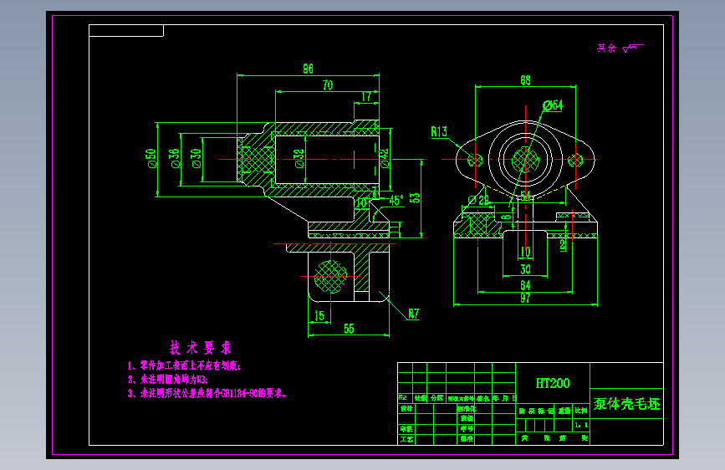This screenshot has width=725, height=470.
Task: Click the 年 月 日 date header
Action: [504, 398]
